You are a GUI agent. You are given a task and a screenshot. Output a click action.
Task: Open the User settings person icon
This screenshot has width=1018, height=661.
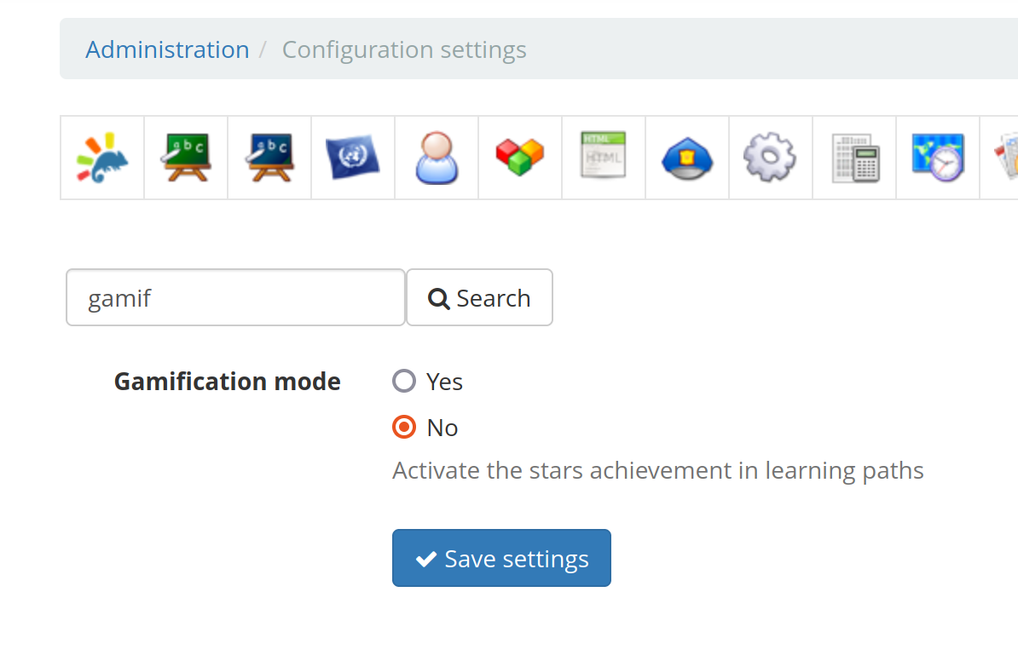[436, 158]
